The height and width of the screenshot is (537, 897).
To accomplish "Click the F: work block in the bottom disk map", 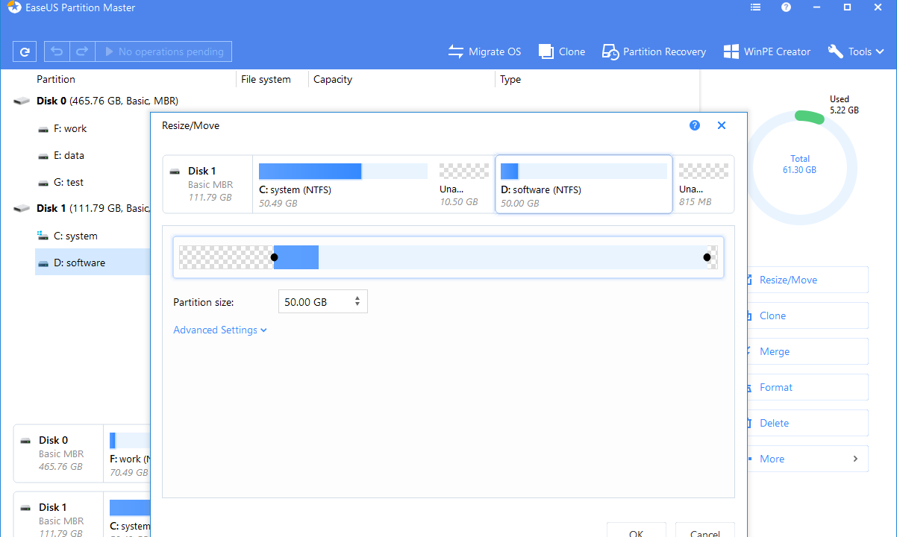I will [128, 453].
